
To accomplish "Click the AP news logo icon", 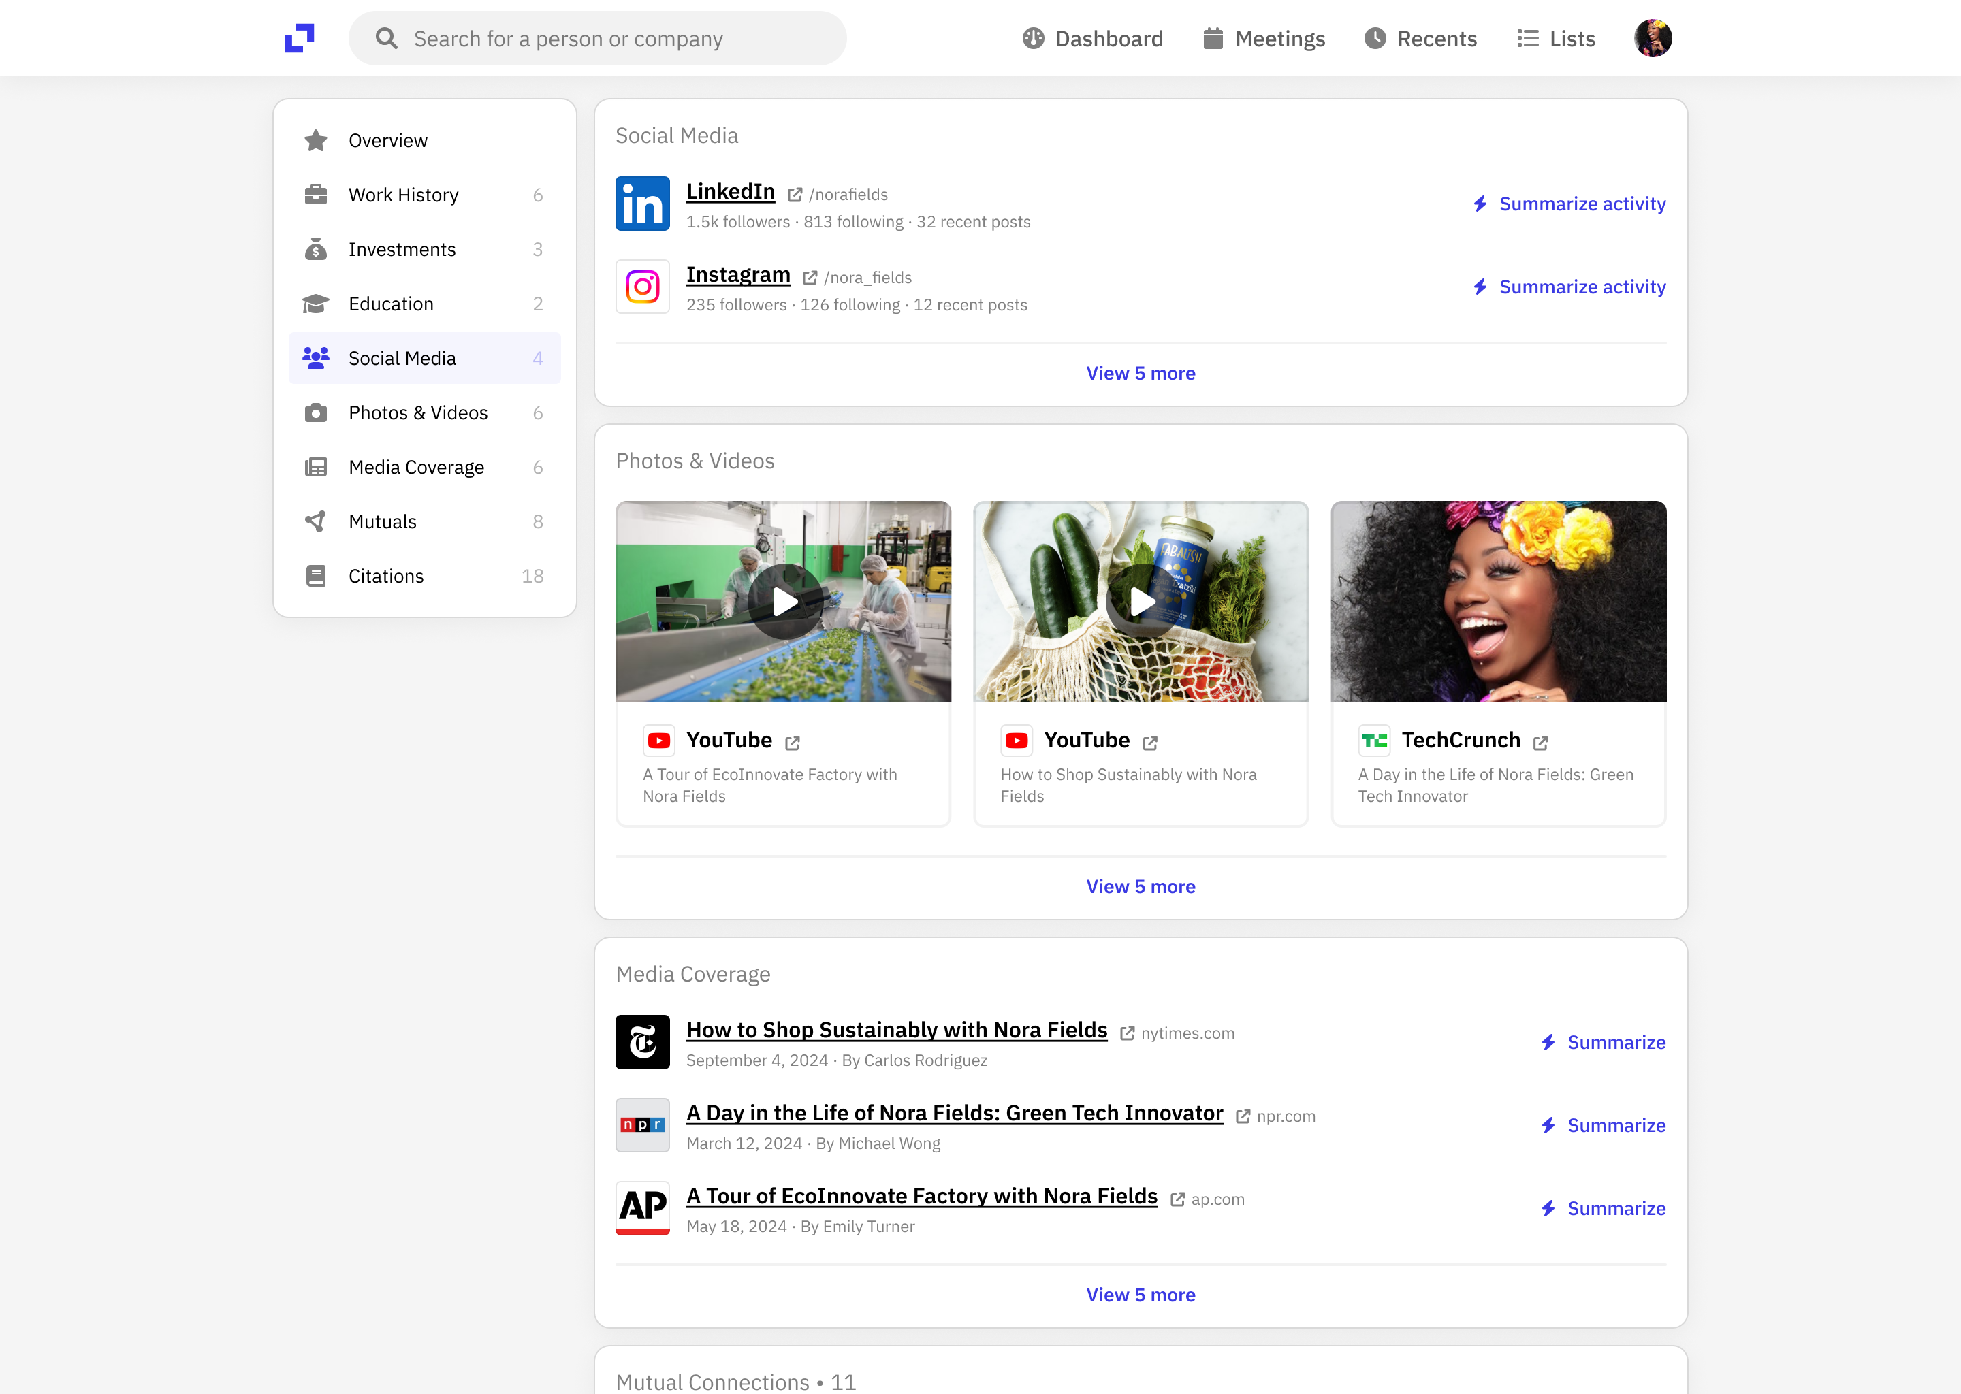I will (642, 1207).
